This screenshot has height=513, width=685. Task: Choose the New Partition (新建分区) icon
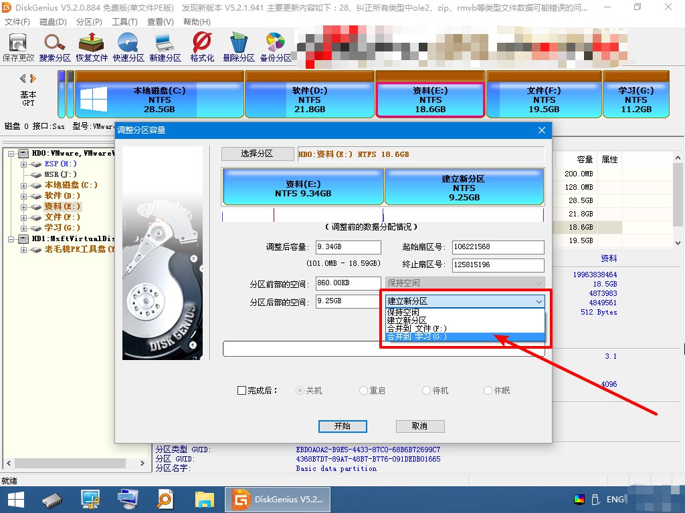coord(165,47)
